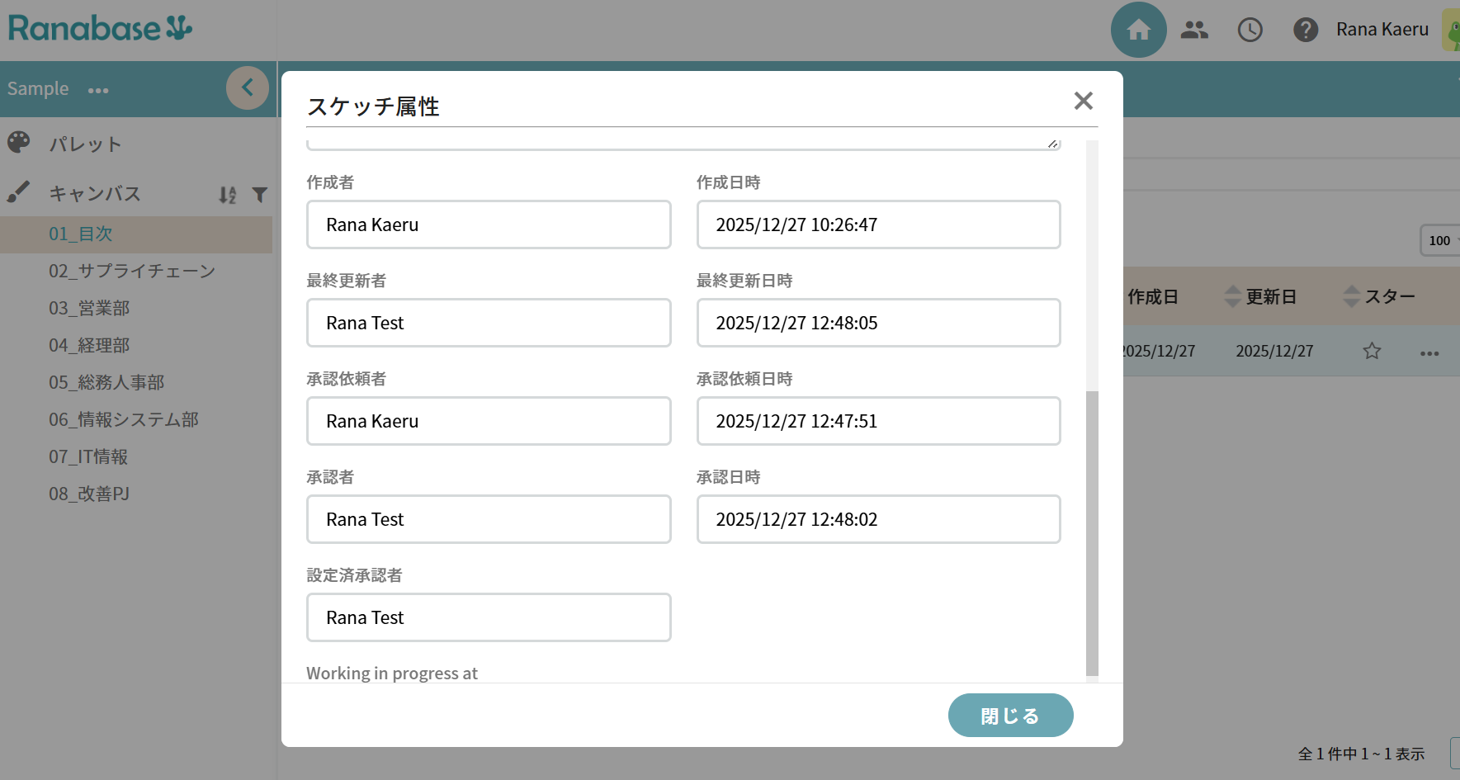Click the home icon in header
The height and width of the screenshot is (780, 1460).
pos(1138,31)
